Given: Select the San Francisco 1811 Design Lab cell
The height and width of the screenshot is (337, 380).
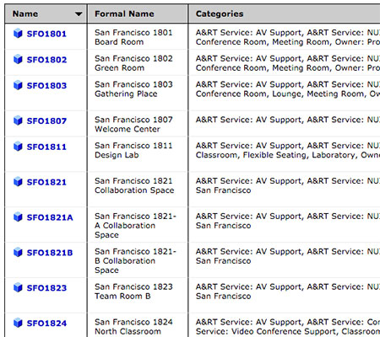Looking at the screenshot, I should 138,154.
